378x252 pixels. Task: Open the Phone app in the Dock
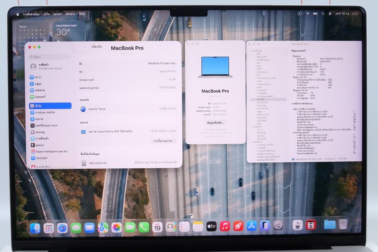144,227
